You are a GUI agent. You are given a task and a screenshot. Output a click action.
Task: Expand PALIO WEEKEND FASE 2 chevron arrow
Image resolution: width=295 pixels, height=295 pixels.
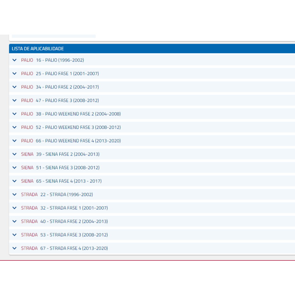click(x=14, y=114)
